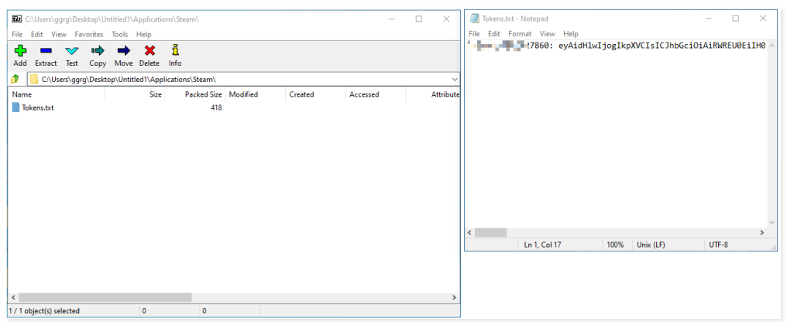Click the 7-Zip horizontal scrollbar thumb
The image size is (787, 325).
[104, 297]
